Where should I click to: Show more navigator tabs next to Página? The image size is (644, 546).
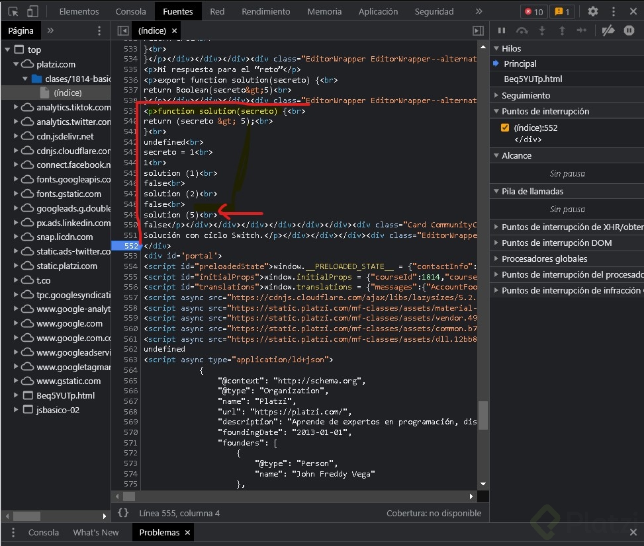coord(50,30)
